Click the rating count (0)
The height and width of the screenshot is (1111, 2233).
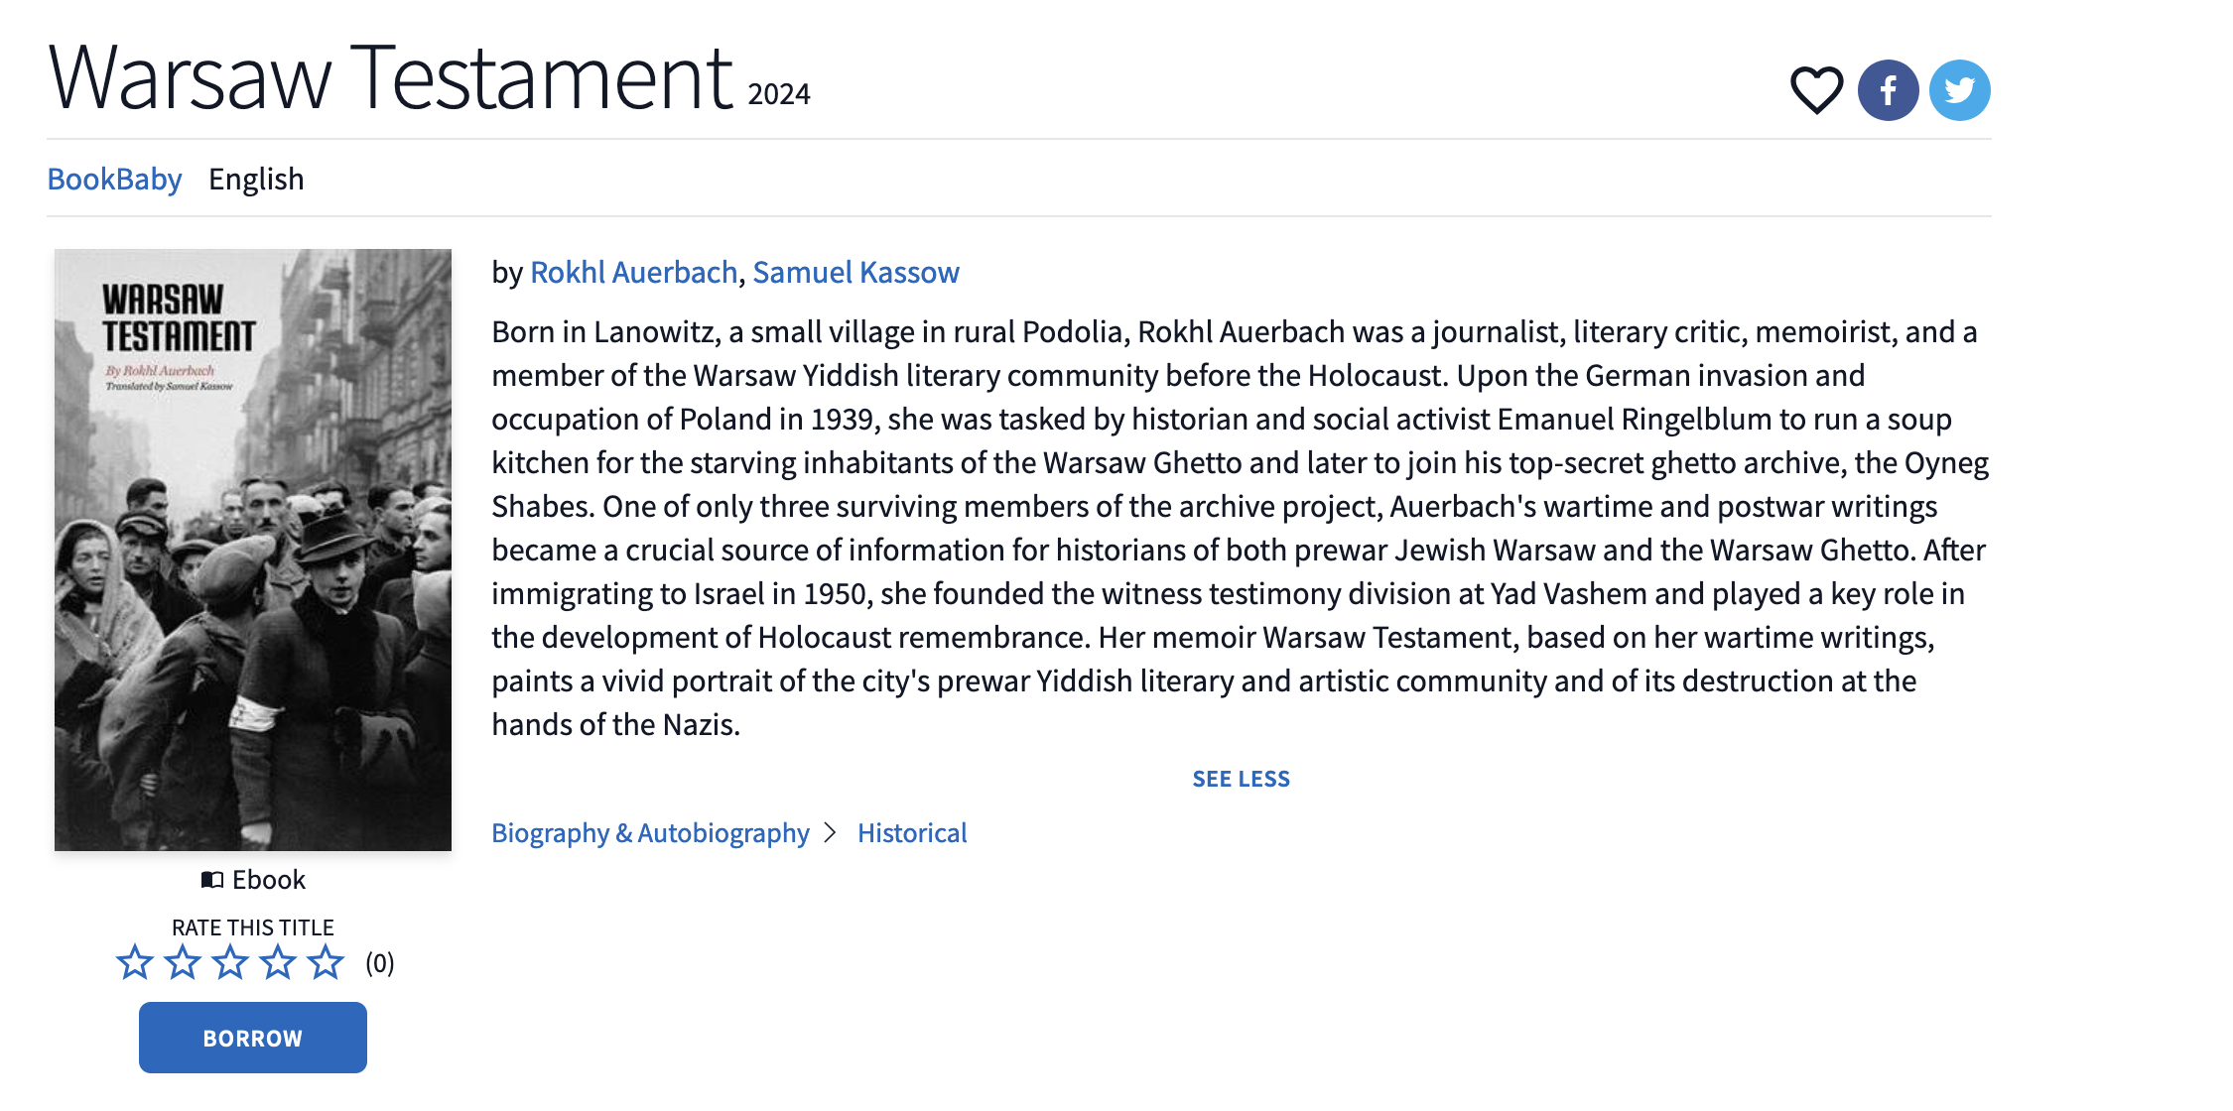pyautogui.click(x=380, y=963)
